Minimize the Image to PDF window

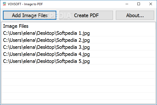pos(127,4)
